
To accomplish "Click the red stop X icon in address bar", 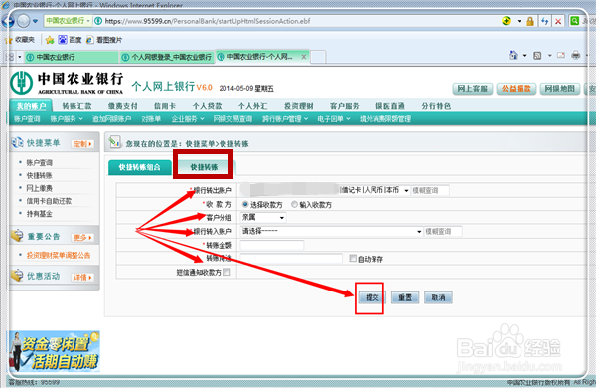I will (558, 21).
